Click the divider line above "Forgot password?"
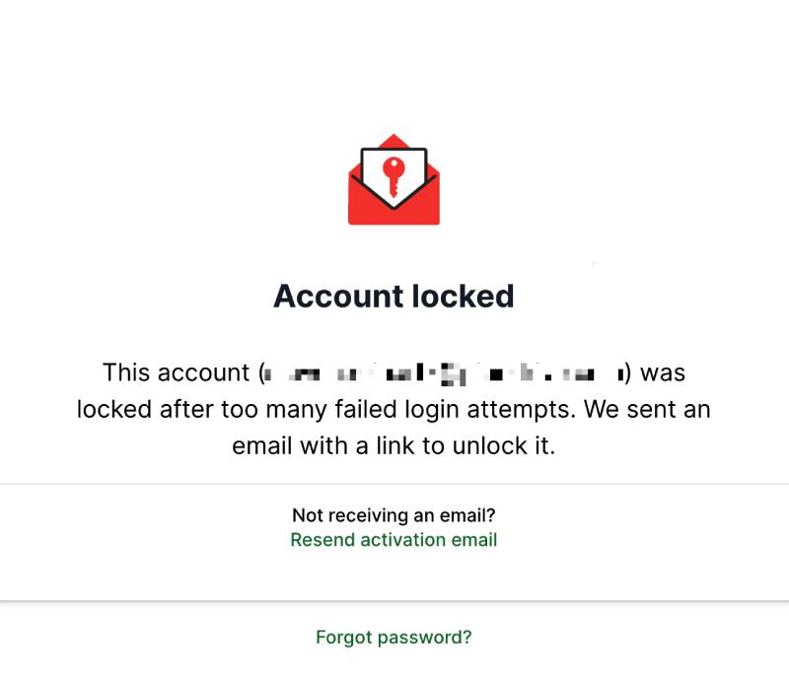The width and height of the screenshot is (789, 674). click(x=394, y=600)
